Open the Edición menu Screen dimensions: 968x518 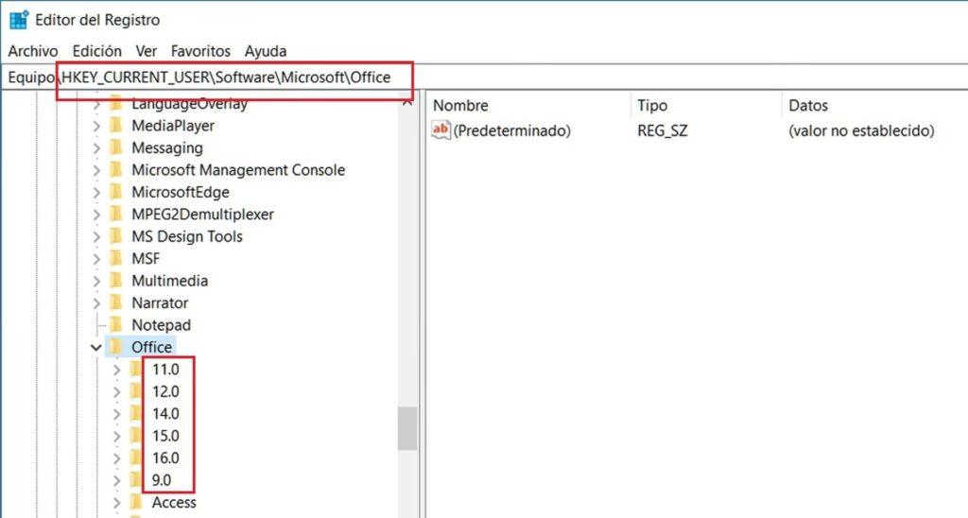[96, 51]
